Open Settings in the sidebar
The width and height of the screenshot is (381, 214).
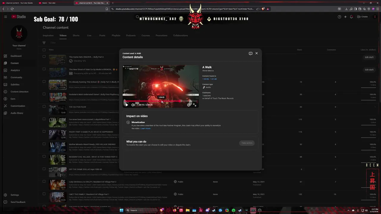15,195
